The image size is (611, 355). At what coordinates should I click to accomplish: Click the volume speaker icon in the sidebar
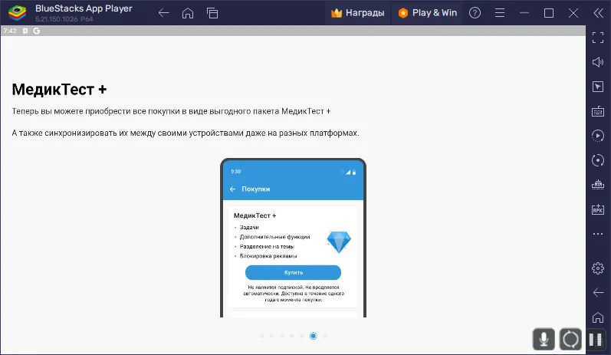598,62
